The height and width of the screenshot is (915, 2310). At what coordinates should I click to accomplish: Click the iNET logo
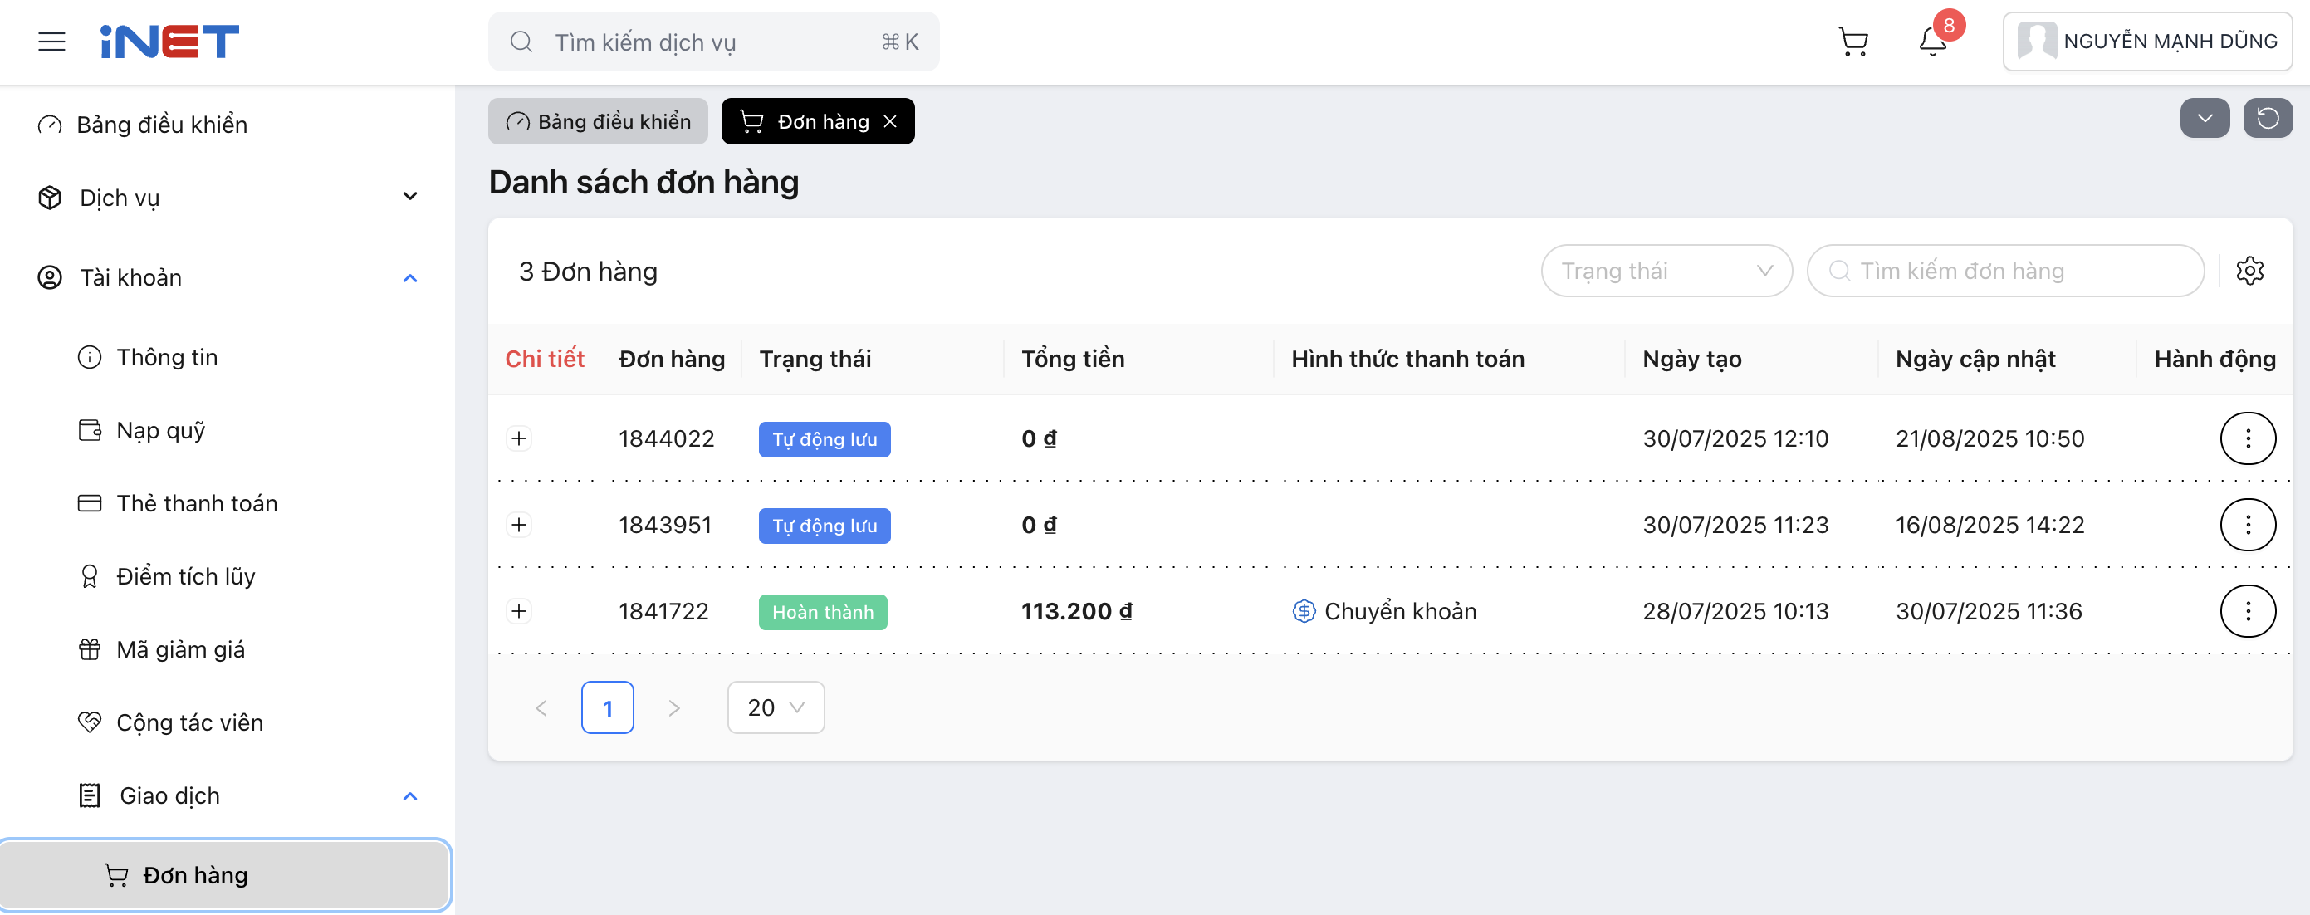coord(169,42)
